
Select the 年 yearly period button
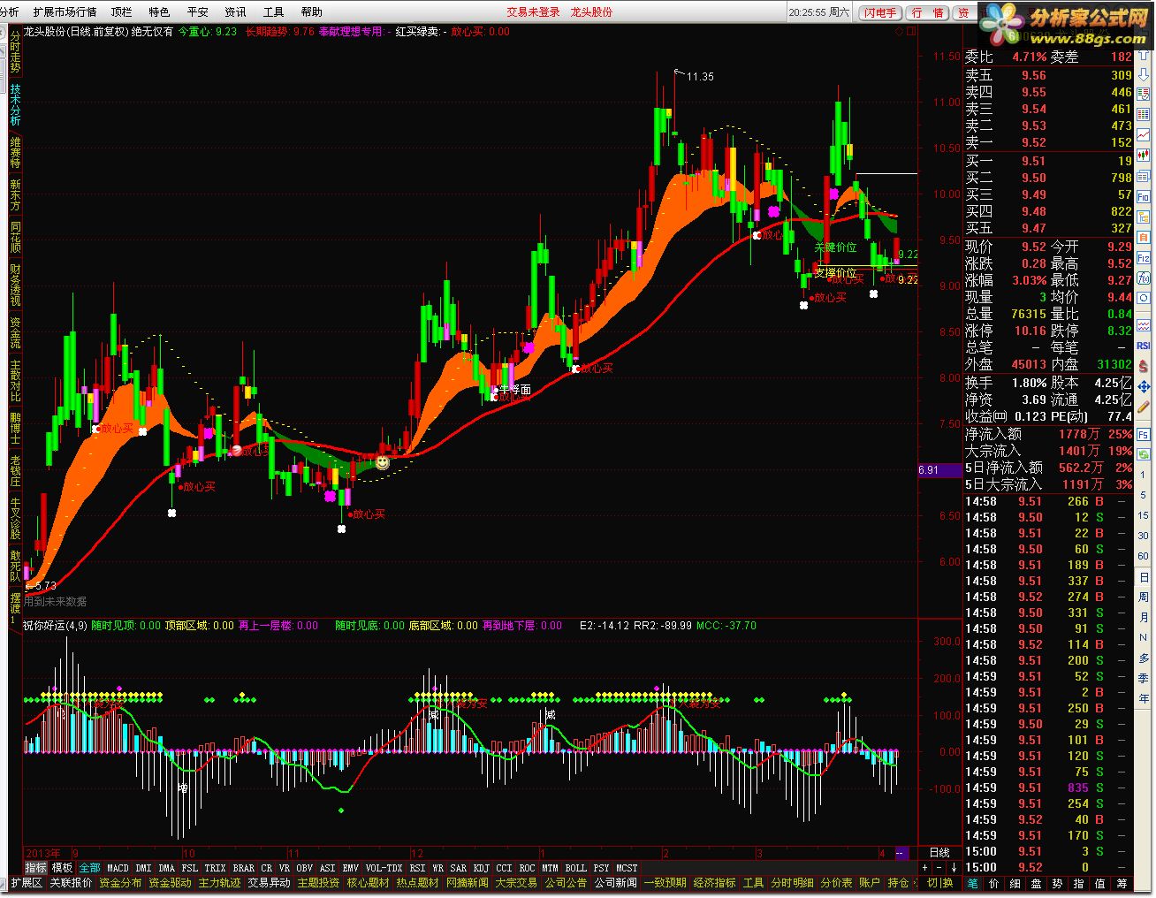[x=1143, y=698]
